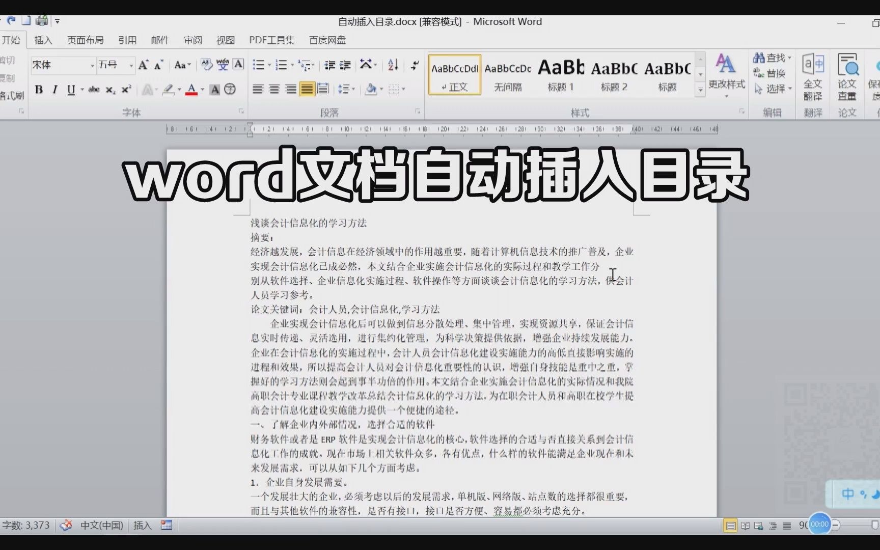Click the Line Spacing icon

coord(344,90)
